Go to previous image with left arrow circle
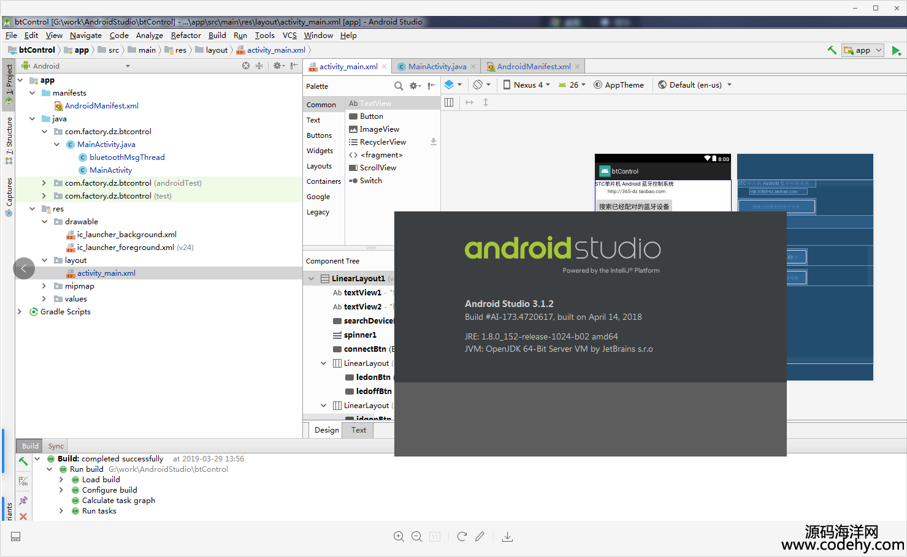The width and height of the screenshot is (907, 557). [x=24, y=268]
